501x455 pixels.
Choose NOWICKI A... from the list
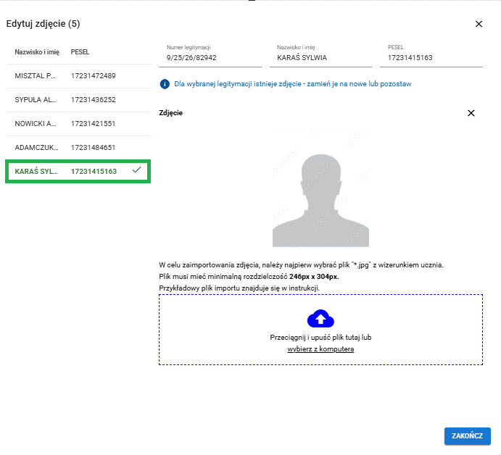[x=35, y=123]
